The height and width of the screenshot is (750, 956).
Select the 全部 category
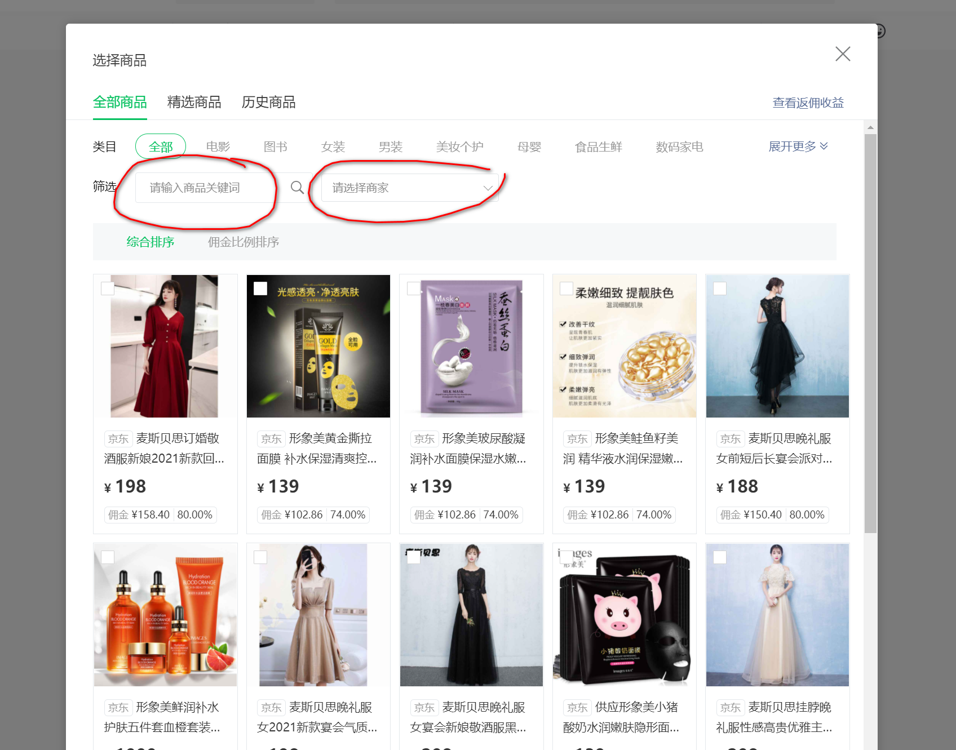(161, 147)
